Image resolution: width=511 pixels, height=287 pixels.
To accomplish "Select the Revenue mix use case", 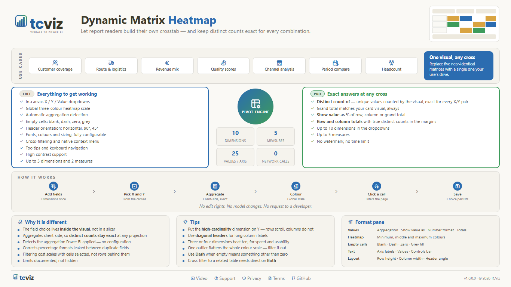I will [x=167, y=66].
